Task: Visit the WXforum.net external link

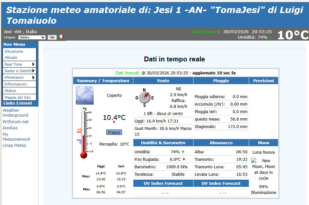Action: 16,122
